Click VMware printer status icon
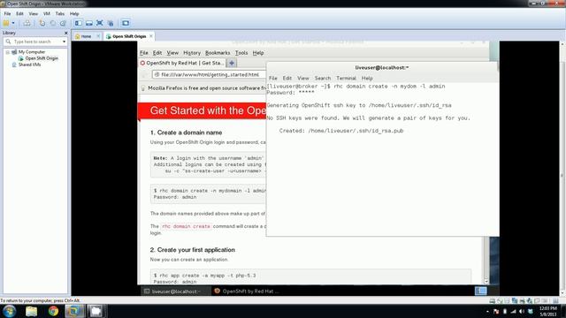 522,300
